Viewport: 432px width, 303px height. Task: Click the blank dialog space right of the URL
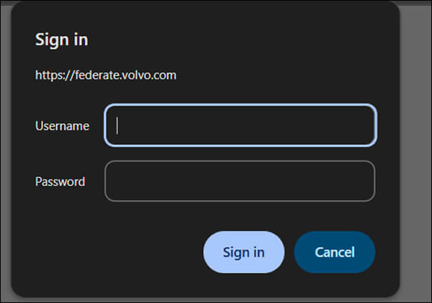point(288,75)
